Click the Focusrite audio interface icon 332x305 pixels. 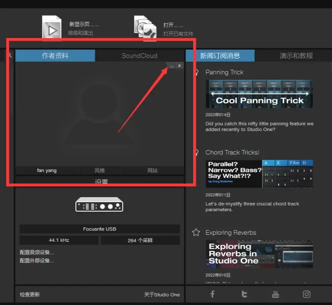point(99,205)
